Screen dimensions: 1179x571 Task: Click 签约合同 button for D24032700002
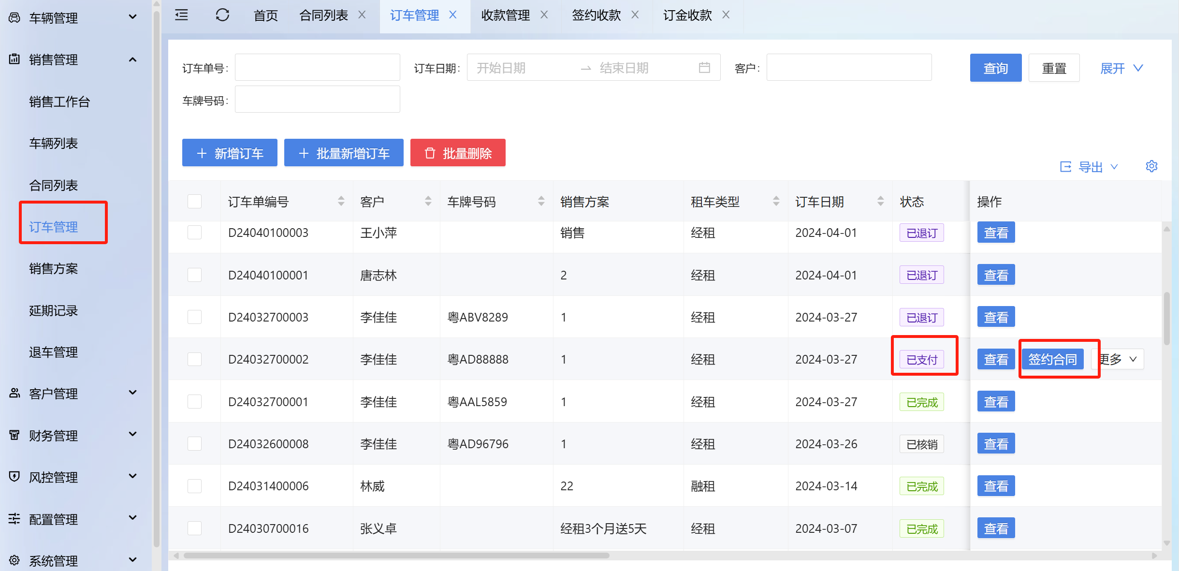pos(1052,359)
